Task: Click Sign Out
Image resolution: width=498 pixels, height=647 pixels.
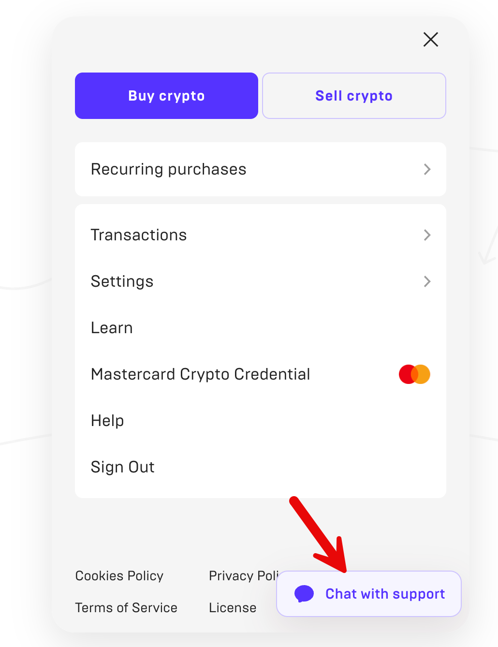Action: [123, 467]
